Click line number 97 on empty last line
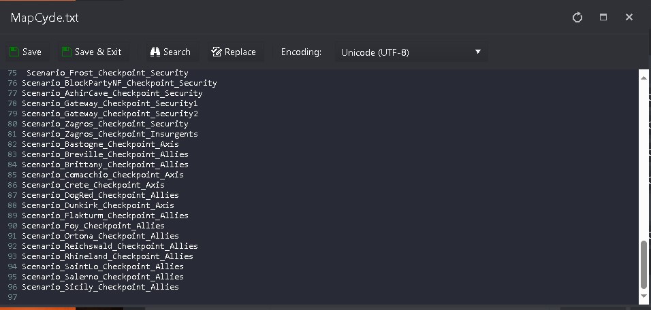 [12, 296]
